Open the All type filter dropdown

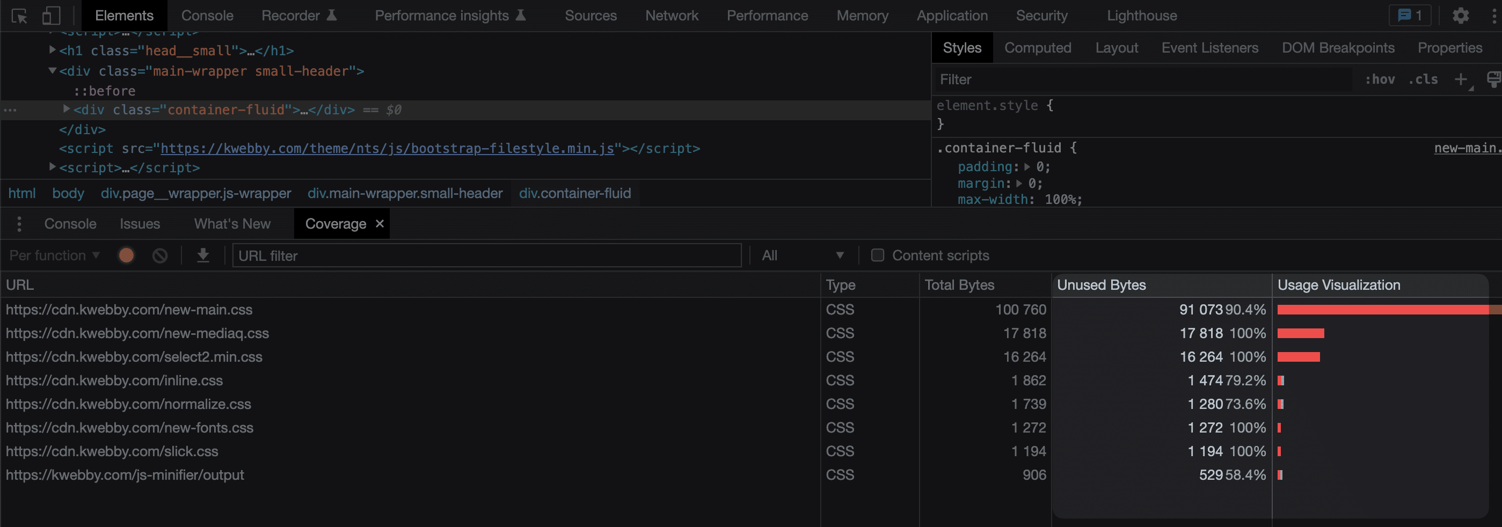[x=803, y=255]
